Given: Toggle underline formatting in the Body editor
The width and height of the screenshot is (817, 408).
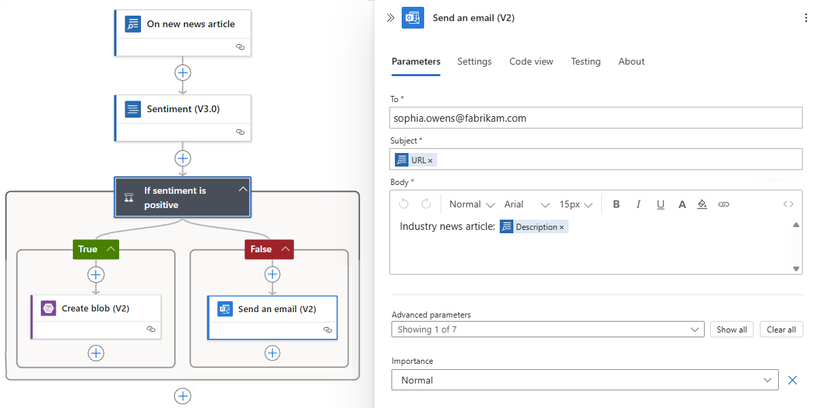Looking at the screenshot, I should point(660,204).
